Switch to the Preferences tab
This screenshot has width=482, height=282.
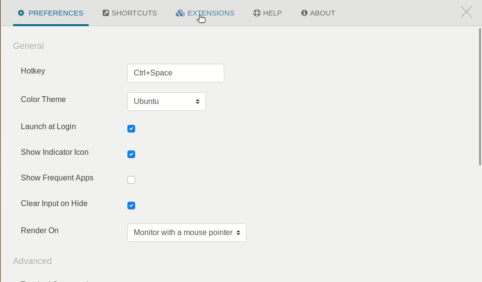coord(51,13)
